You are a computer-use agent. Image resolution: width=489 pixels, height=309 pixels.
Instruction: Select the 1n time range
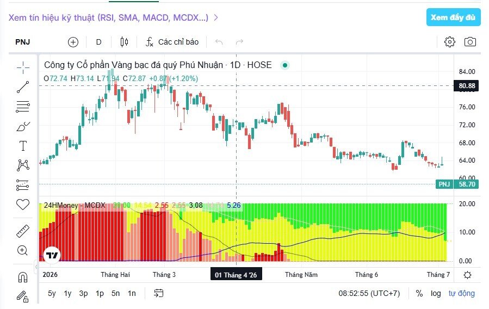click(132, 293)
